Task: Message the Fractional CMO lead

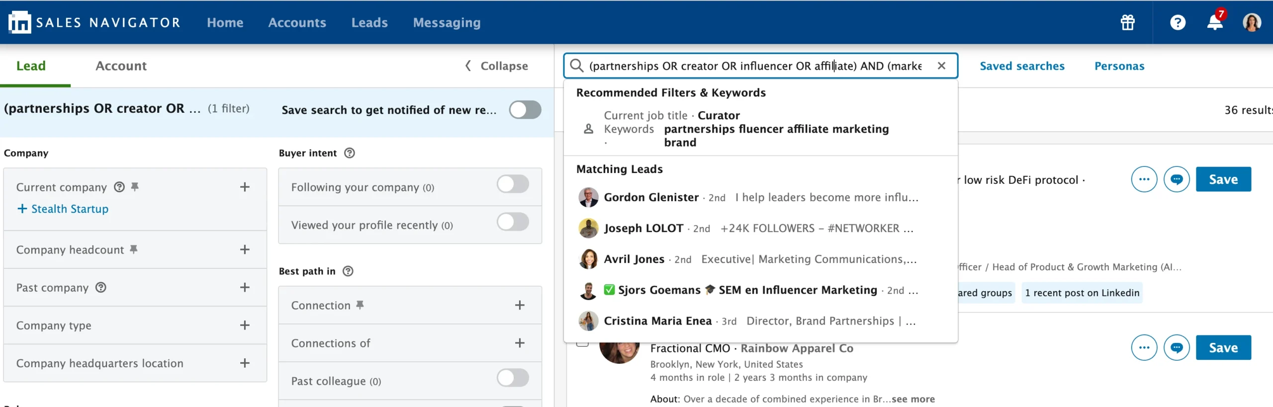Action: tap(1177, 347)
